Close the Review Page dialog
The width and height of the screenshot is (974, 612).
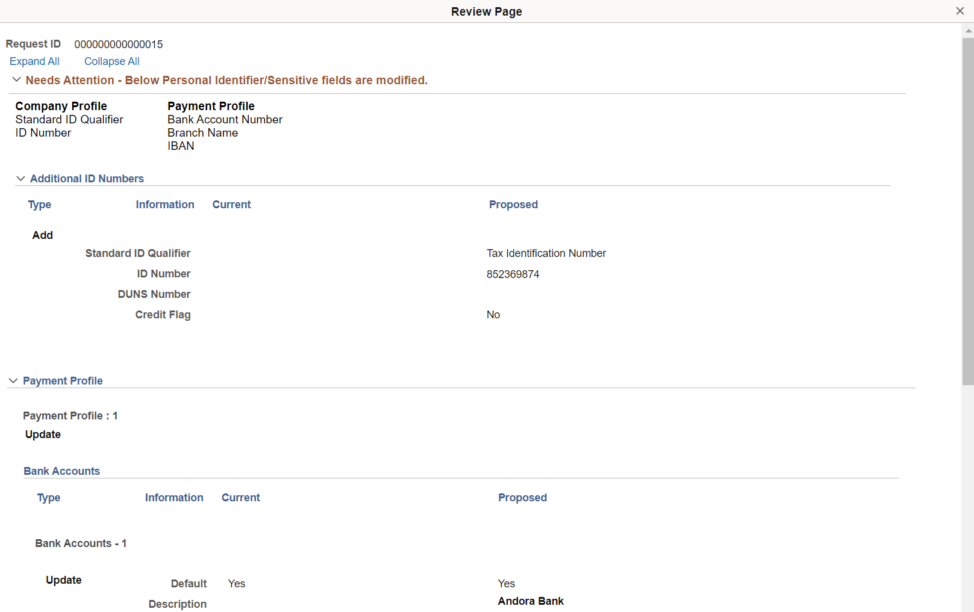pyautogui.click(x=960, y=10)
